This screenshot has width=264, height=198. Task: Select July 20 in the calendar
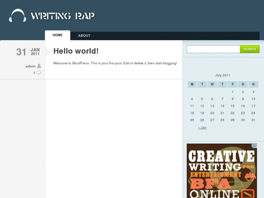[212, 113]
